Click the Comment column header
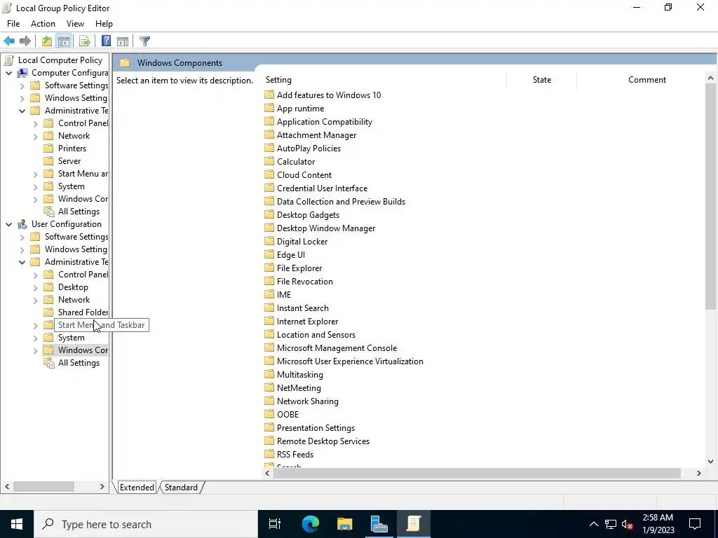The height and width of the screenshot is (538, 718). tap(646, 80)
